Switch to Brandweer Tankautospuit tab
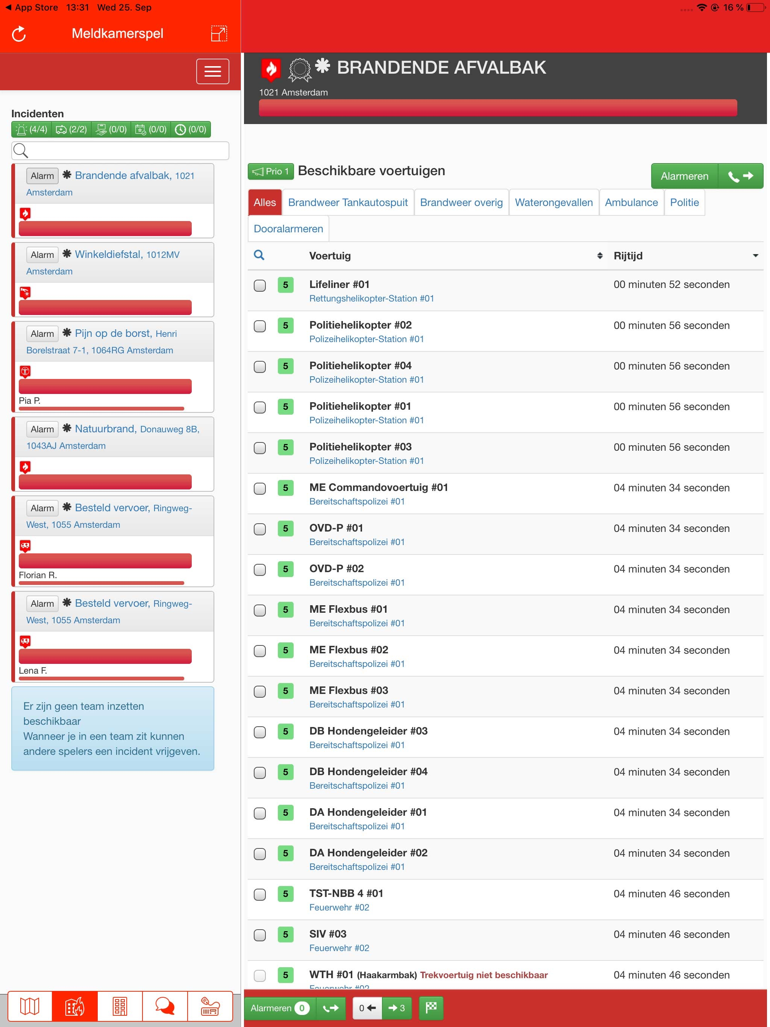This screenshot has height=1027, width=770. tap(348, 202)
